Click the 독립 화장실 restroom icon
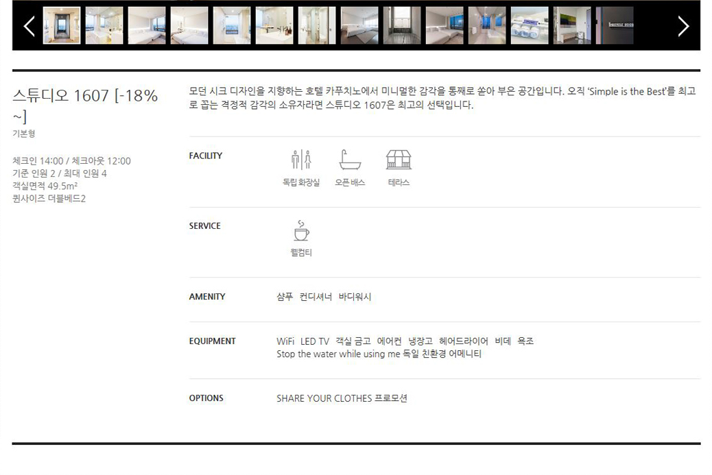The width and height of the screenshot is (712, 475). click(x=301, y=160)
